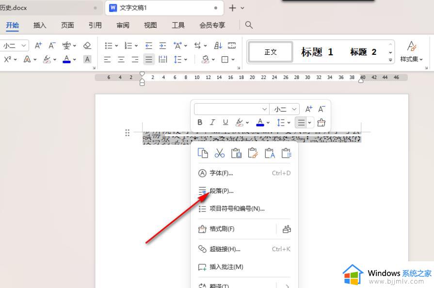Click paste as text only icon
The image size is (434, 288).
(270, 153)
